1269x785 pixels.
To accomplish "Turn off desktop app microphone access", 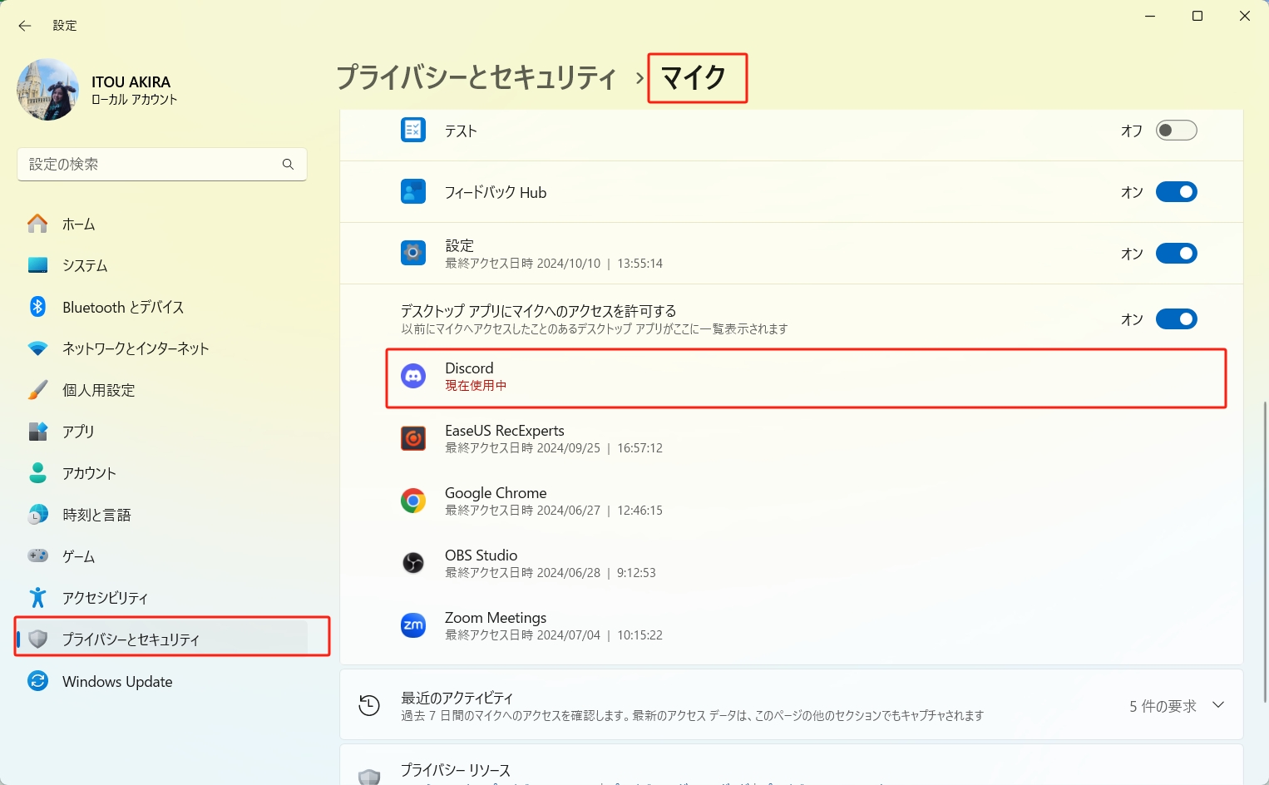I will (x=1176, y=318).
